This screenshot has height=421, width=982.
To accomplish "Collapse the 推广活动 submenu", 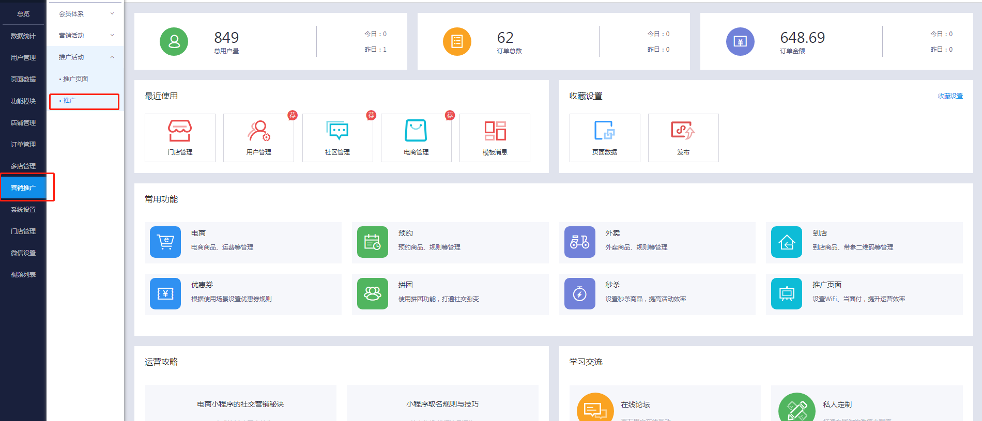I will (x=112, y=57).
